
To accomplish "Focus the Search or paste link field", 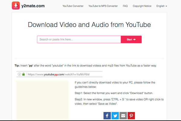I will point(79,39).
